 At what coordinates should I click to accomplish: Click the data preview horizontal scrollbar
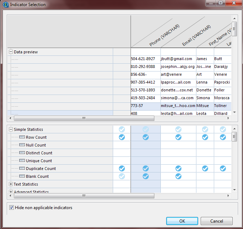pyautogui.click(x=84, y=118)
